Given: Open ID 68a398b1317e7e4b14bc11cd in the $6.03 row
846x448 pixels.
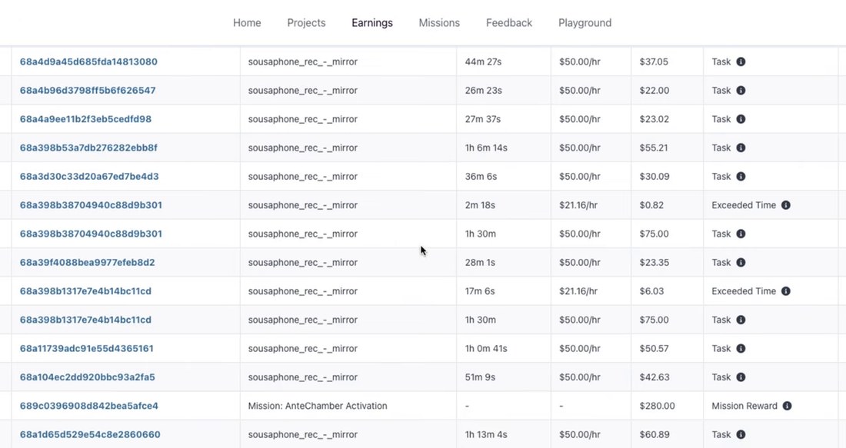Looking at the screenshot, I should coord(85,291).
